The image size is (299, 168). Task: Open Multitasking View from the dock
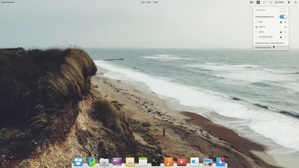pos(78,161)
